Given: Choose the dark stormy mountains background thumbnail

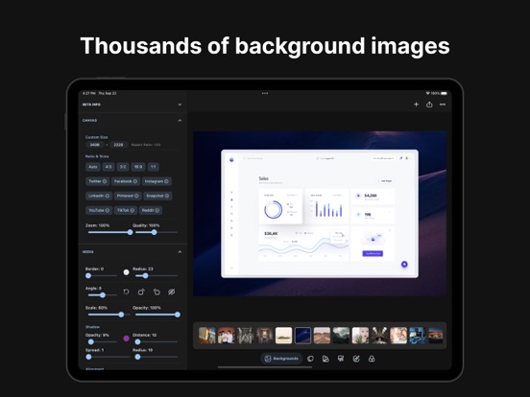Looking at the screenshot, I should 341,336.
